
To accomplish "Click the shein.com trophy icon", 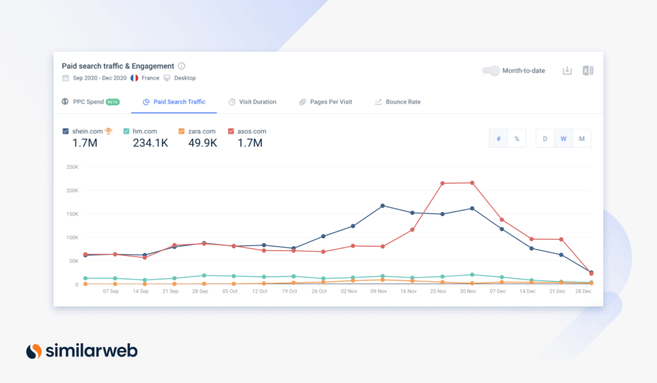I will (108, 131).
